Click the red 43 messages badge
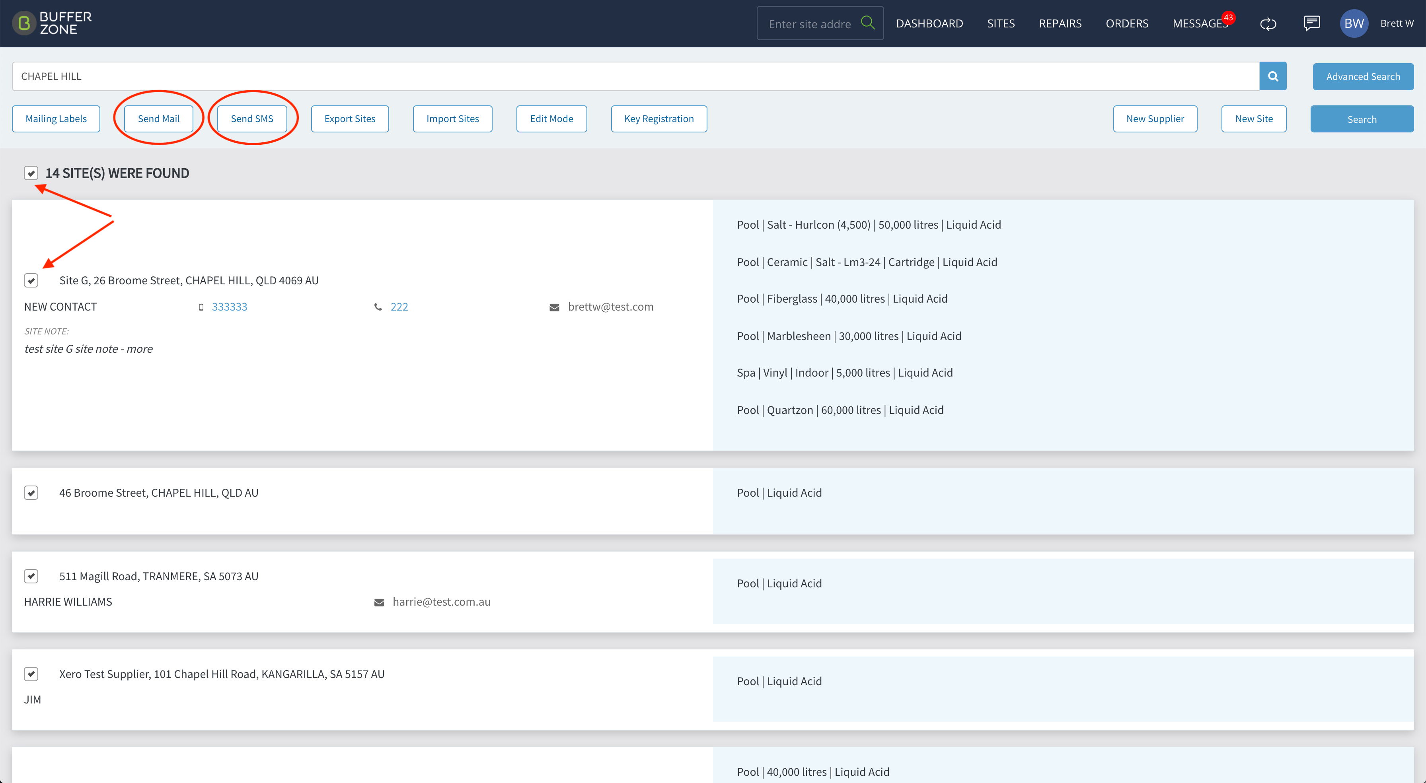1426x783 pixels. (x=1228, y=17)
